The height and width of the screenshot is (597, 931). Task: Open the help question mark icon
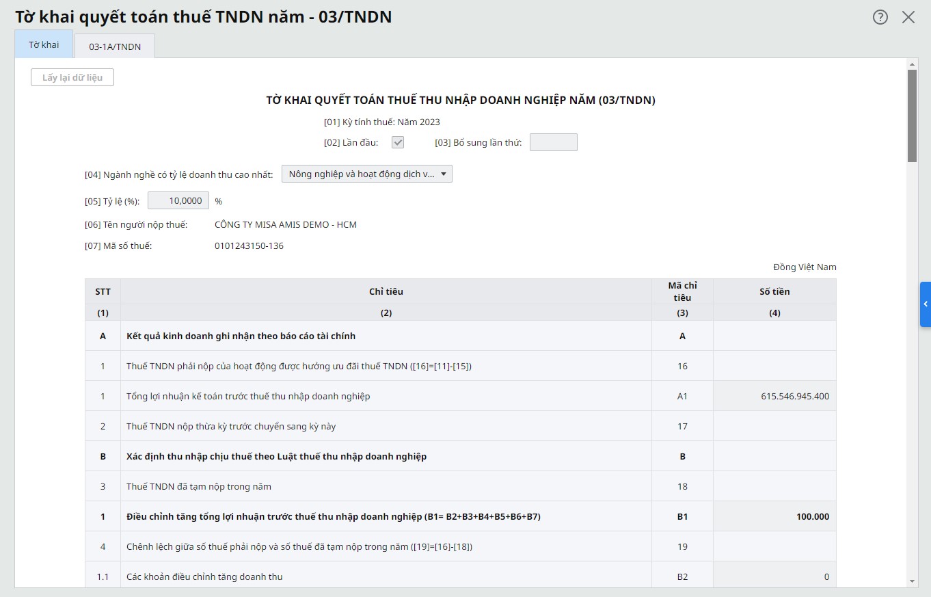click(880, 18)
